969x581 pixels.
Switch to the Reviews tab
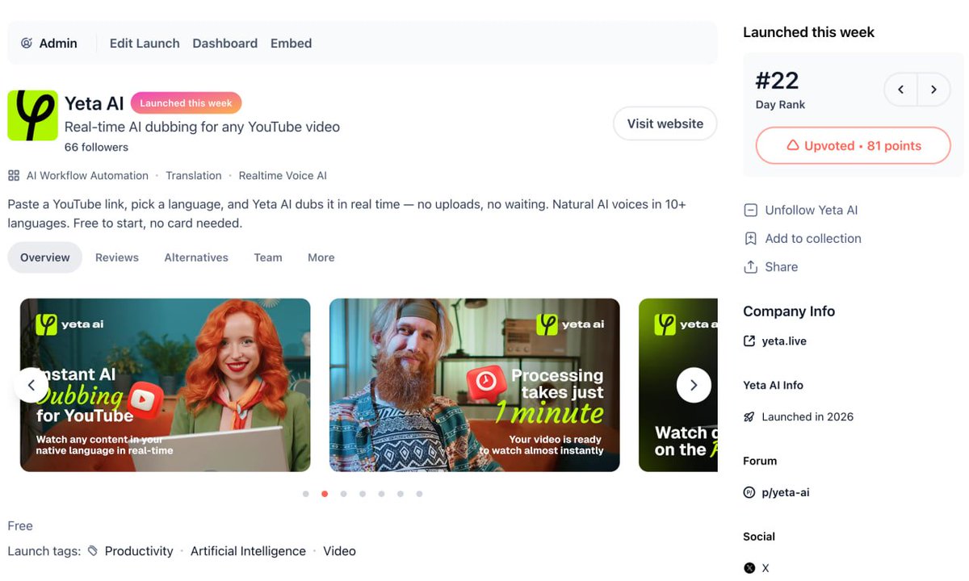click(117, 257)
